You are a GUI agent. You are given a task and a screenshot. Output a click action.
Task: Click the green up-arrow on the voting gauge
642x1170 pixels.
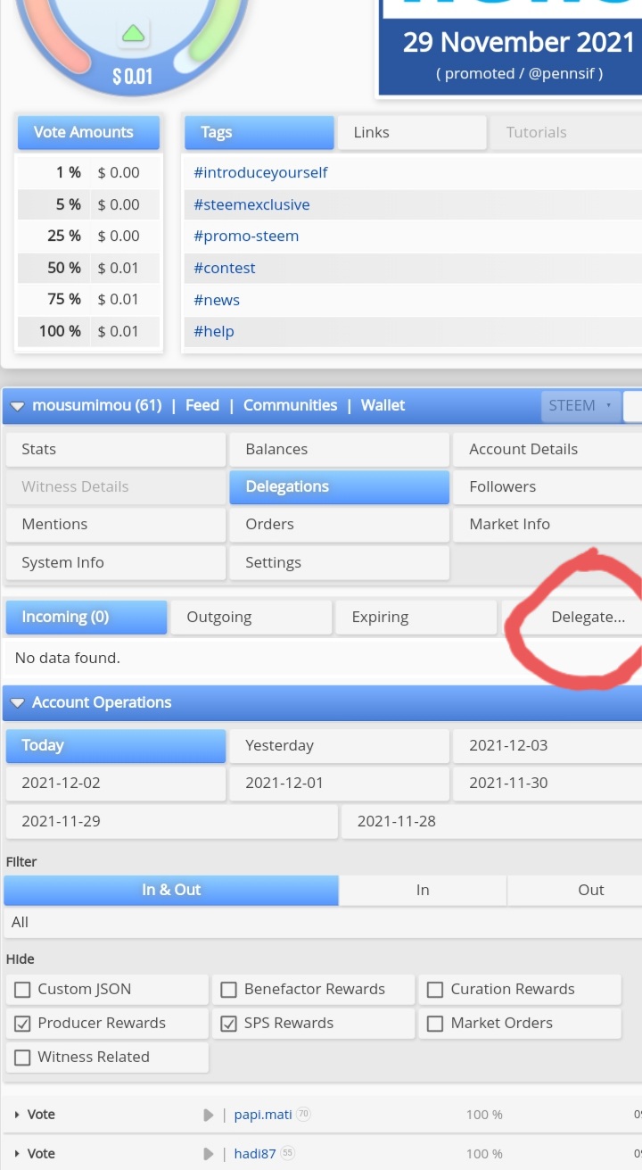coord(133,35)
